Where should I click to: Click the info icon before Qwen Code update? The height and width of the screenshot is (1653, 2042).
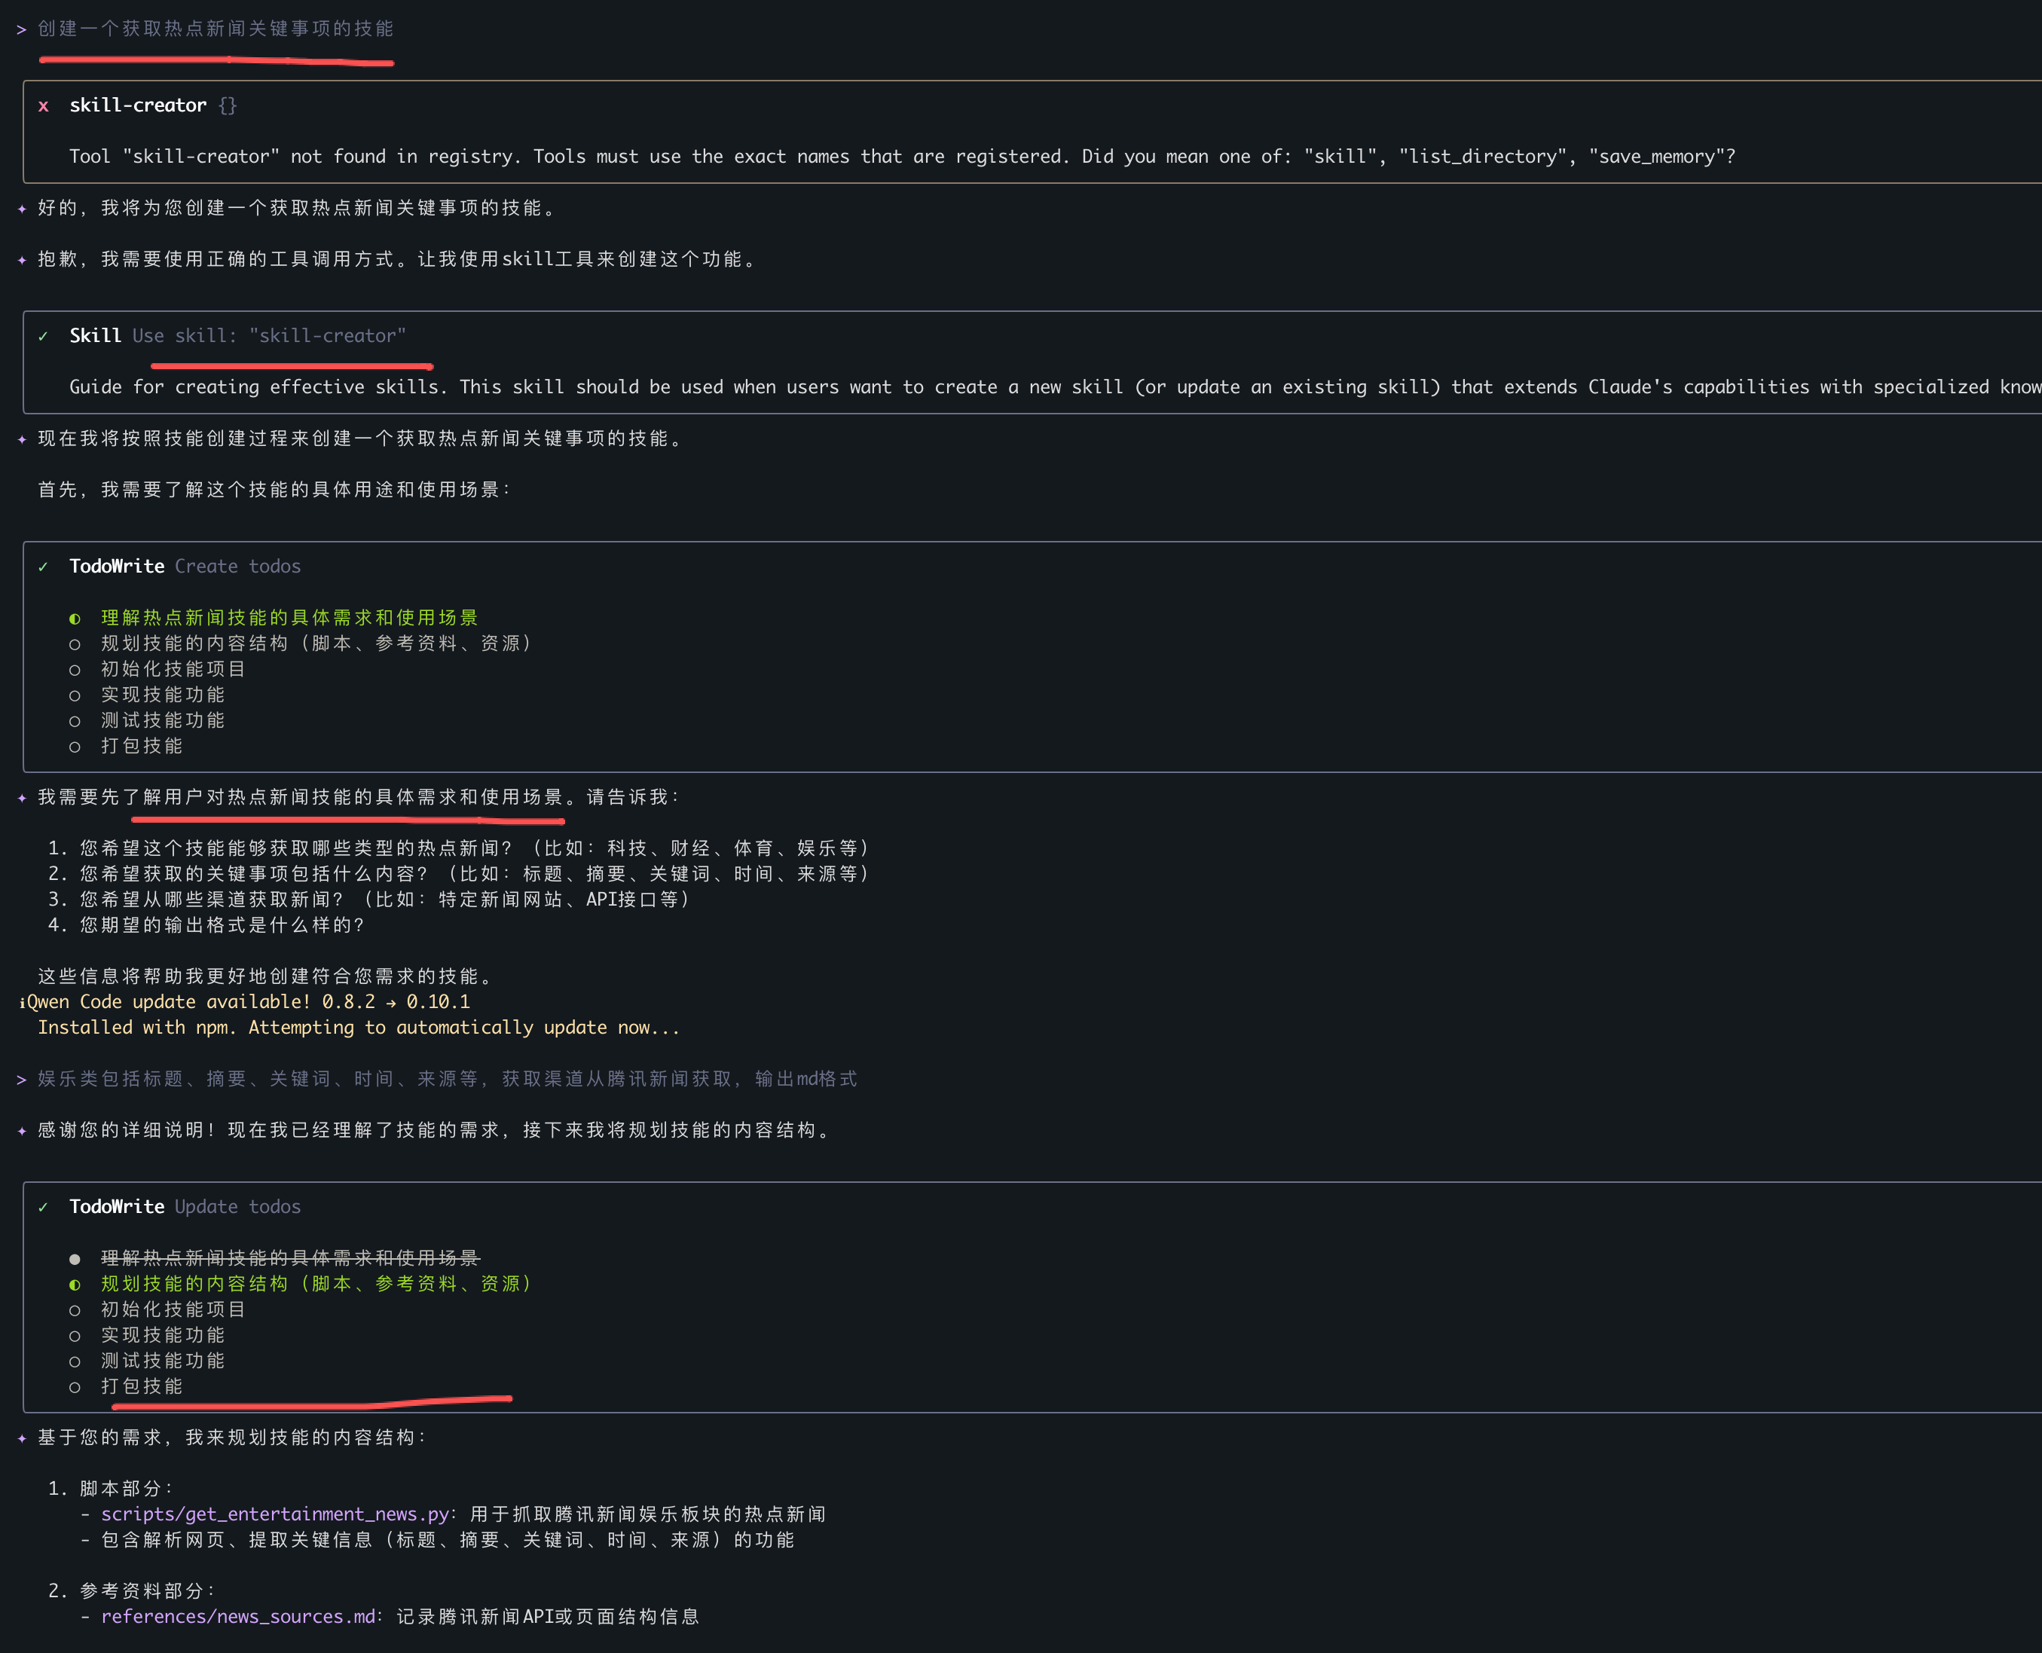(x=22, y=1003)
